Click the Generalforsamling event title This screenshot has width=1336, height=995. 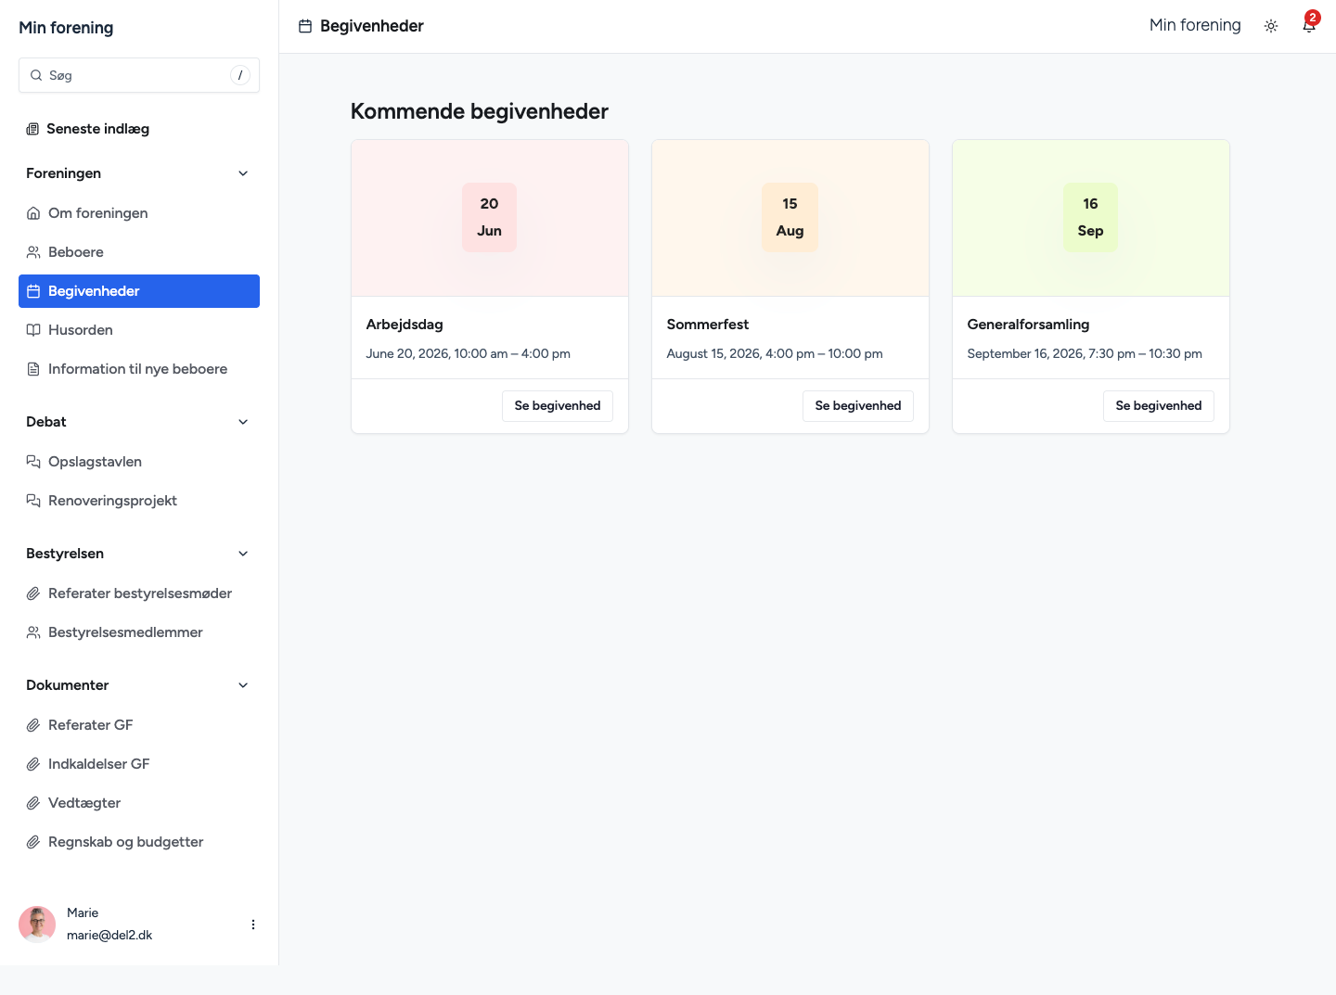click(x=1028, y=325)
